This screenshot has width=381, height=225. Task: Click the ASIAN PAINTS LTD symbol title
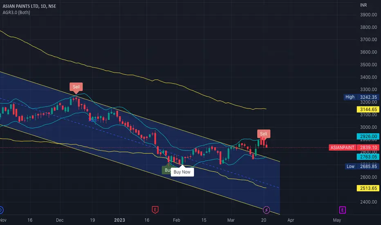(29, 6)
